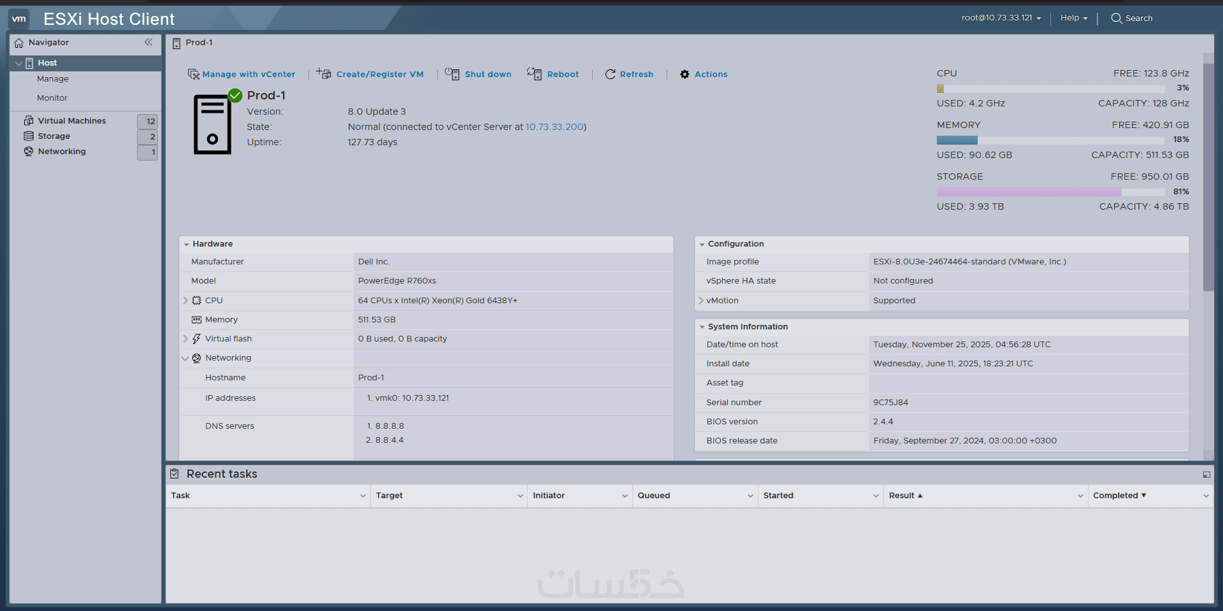
Task: Click the green status checkmark on Prod-1
Action: (235, 96)
